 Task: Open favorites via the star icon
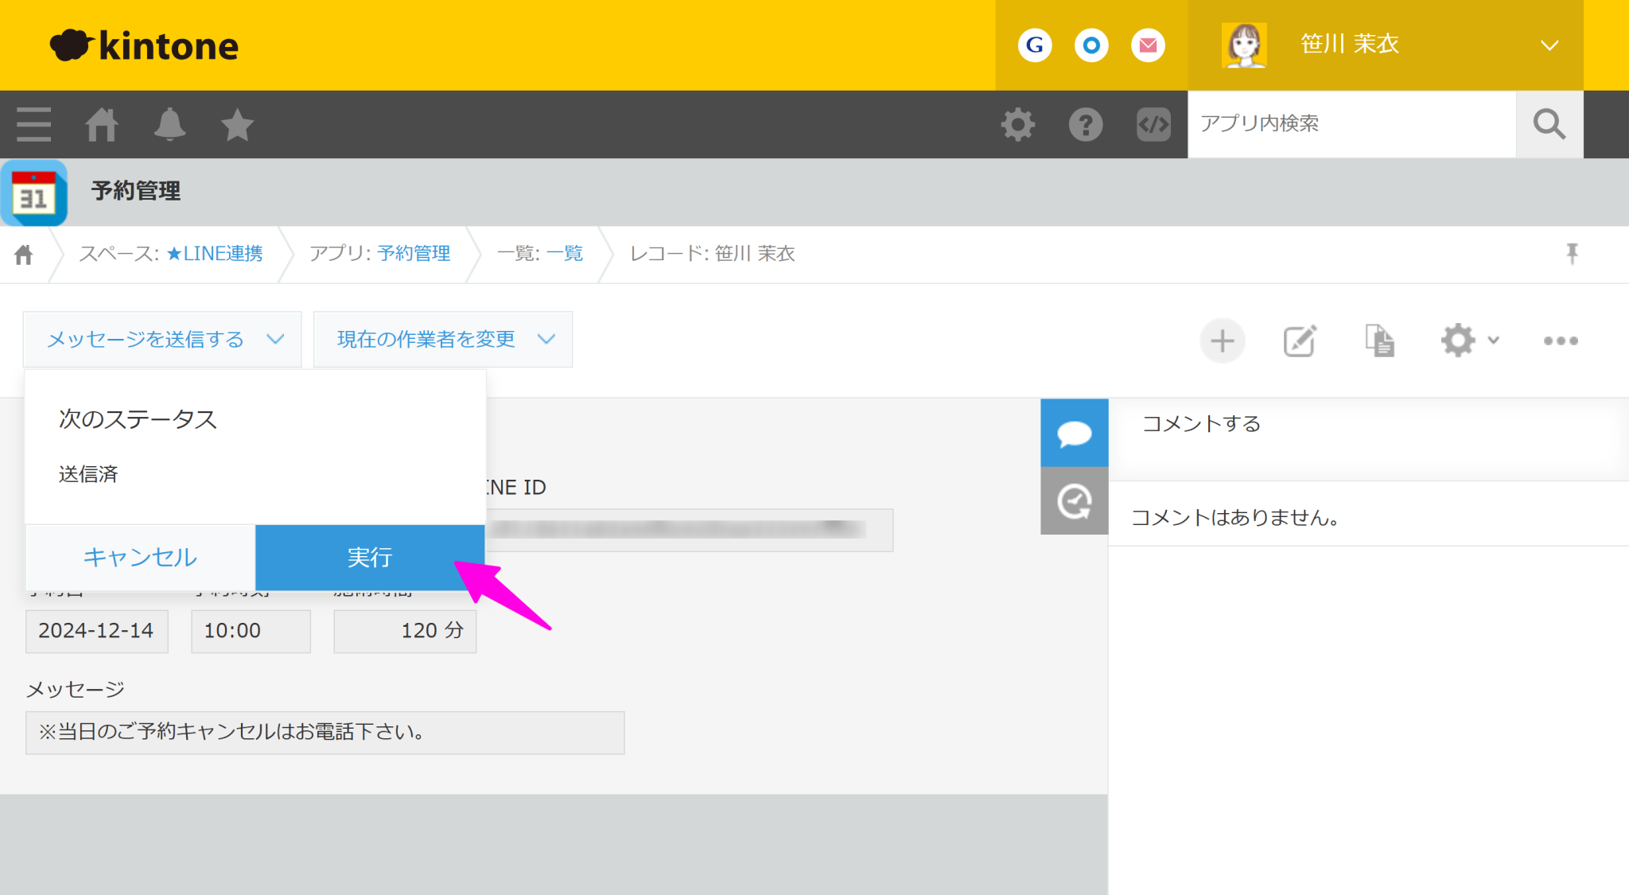tap(237, 124)
